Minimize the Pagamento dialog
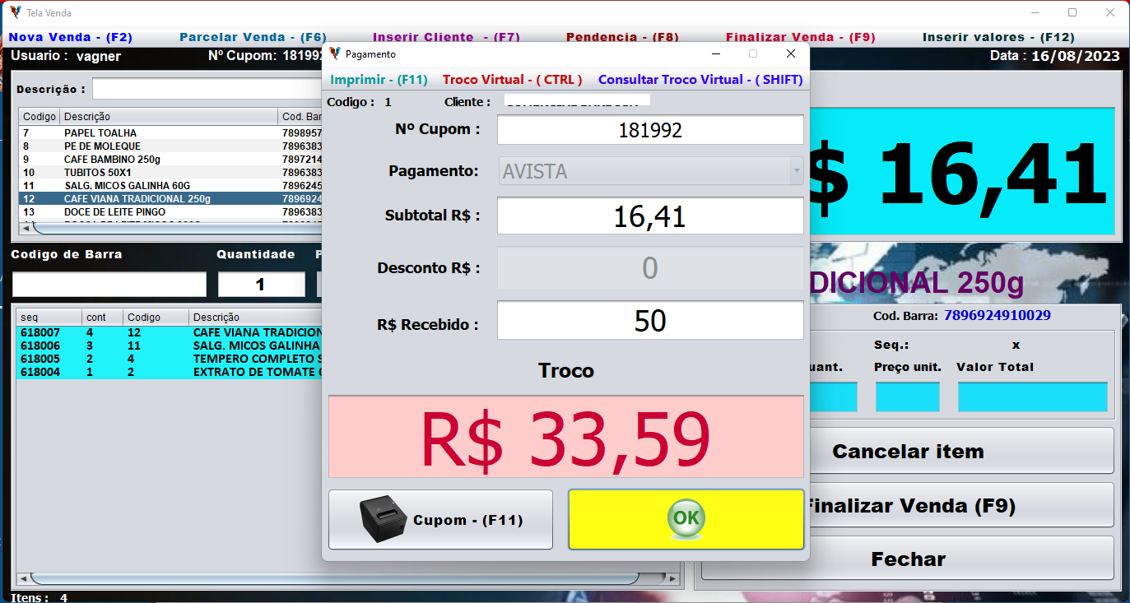Screen dimensions: 1130x603 tap(716, 53)
